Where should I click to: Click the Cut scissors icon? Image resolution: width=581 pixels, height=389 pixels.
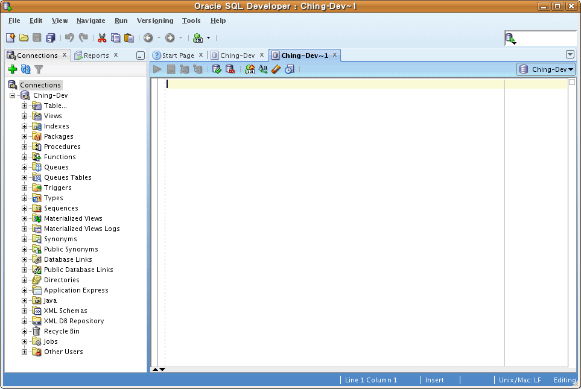[102, 38]
